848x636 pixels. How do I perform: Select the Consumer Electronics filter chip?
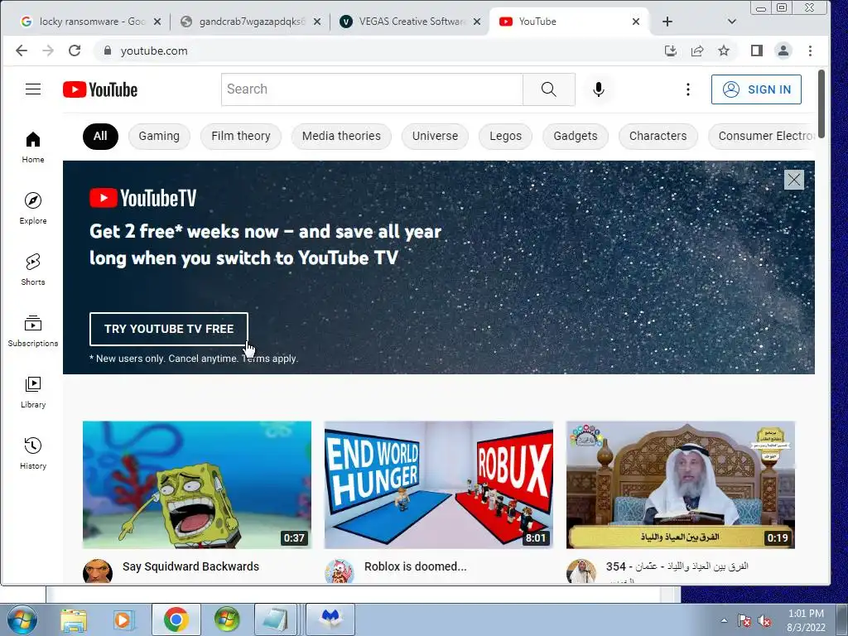762,137
